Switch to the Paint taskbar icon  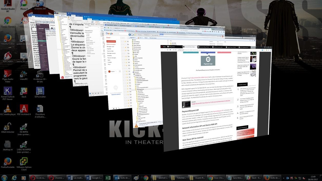tap(136, 178)
